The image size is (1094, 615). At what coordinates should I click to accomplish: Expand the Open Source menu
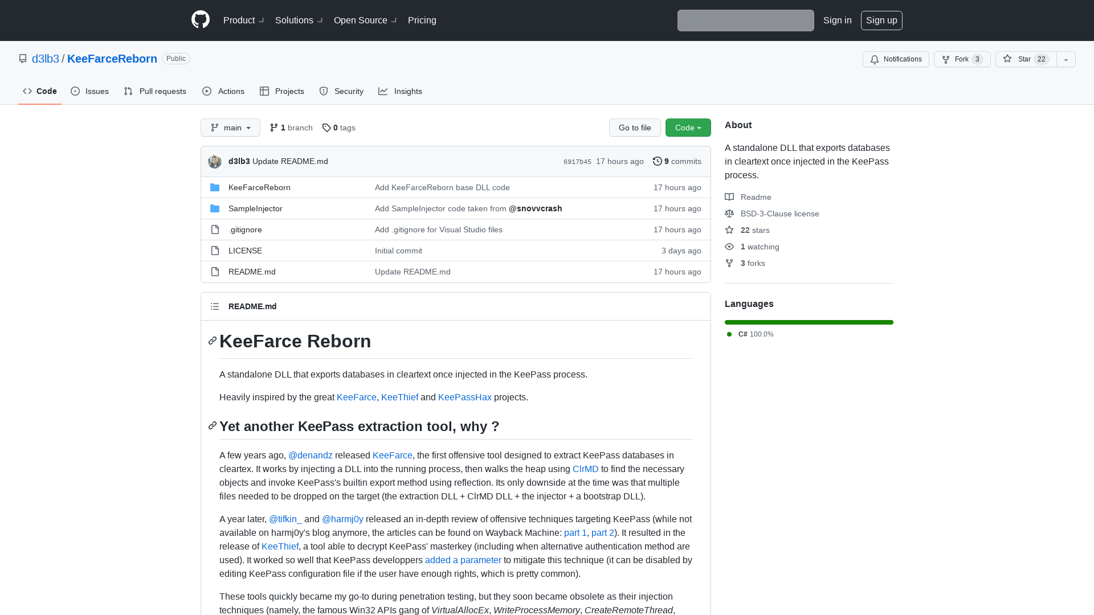click(x=365, y=20)
